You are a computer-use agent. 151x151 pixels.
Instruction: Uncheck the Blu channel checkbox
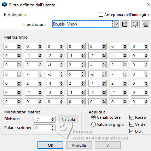tap(132, 131)
